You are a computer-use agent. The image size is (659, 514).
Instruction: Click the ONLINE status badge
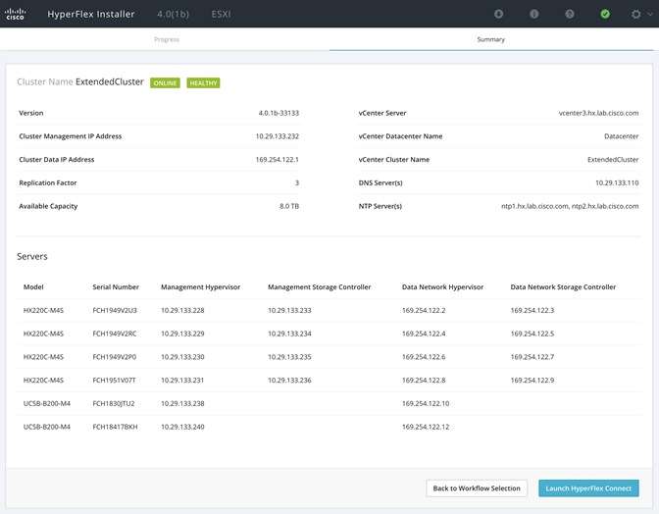click(165, 83)
